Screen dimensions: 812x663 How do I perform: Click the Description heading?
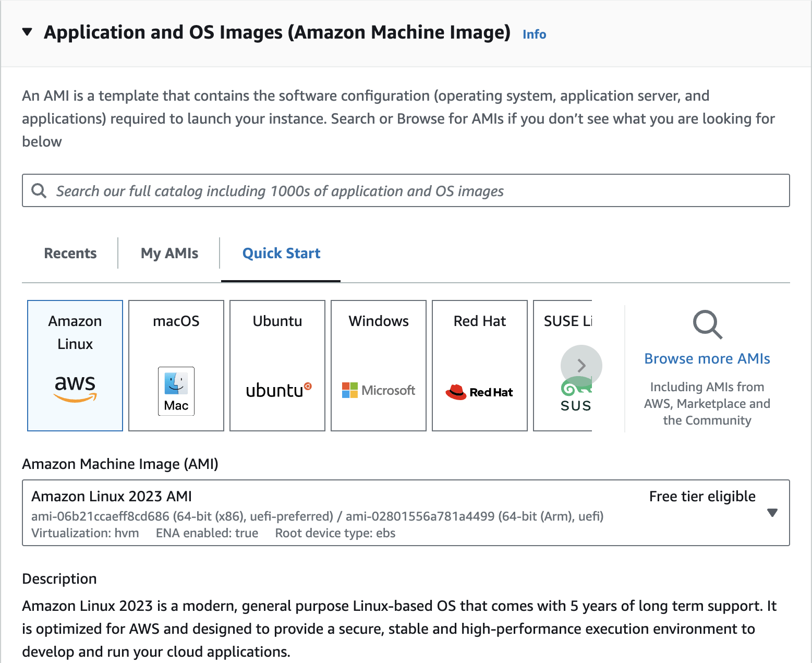click(x=59, y=579)
